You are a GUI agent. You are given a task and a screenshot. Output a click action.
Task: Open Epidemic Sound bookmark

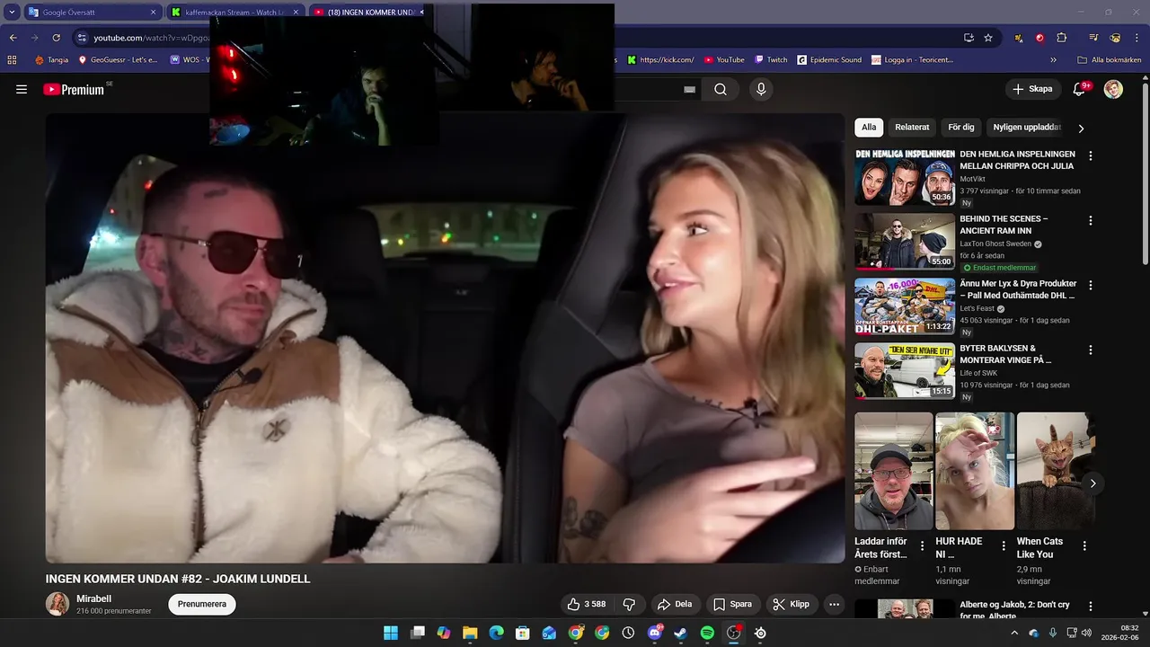tap(827, 60)
